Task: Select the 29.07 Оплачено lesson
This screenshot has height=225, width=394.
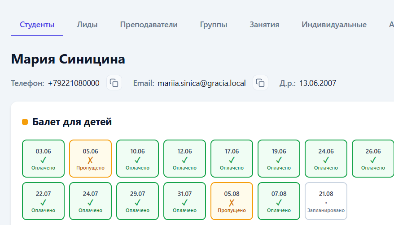Action: coord(137,201)
